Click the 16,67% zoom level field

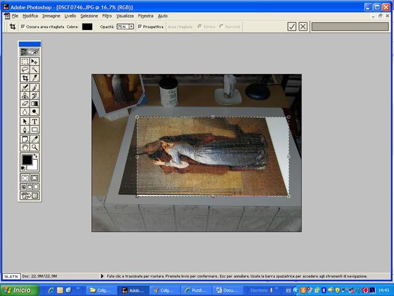pyautogui.click(x=11, y=276)
